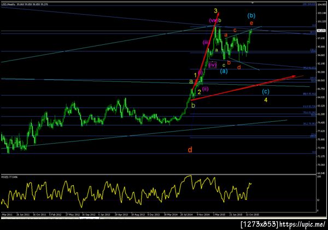
Task: Click the '16 Oct 2011' date on time axis
Action: point(39,215)
